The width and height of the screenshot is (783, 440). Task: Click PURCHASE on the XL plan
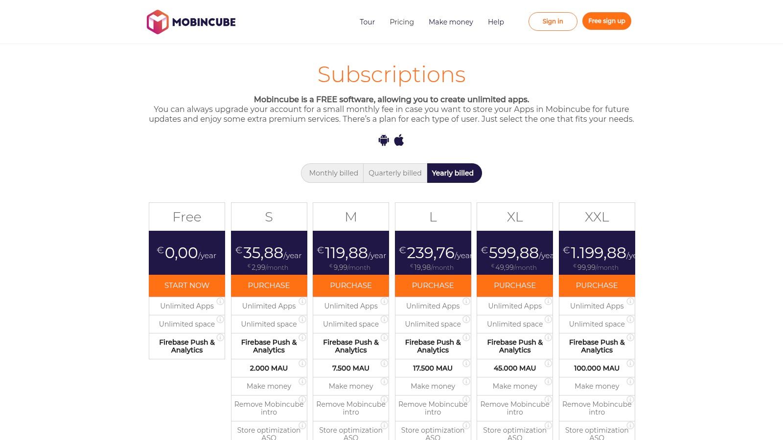tap(514, 286)
